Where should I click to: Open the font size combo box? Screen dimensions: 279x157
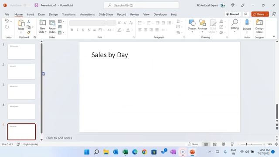(112, 23)
